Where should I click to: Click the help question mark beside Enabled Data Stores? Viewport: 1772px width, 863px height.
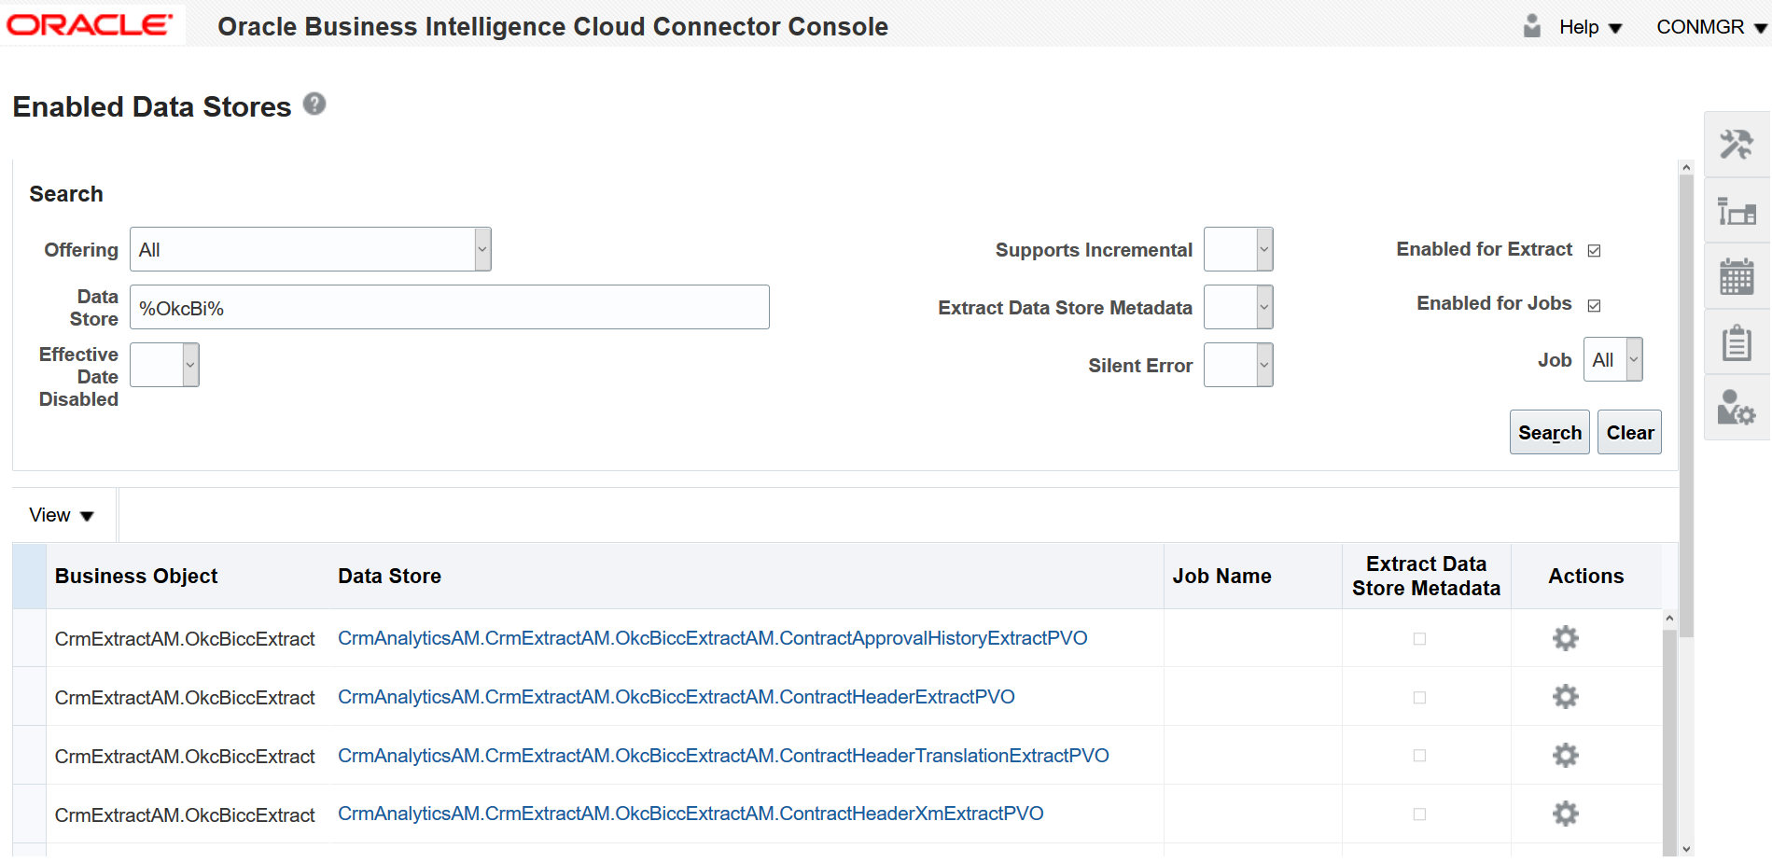(x=314, y=104)
